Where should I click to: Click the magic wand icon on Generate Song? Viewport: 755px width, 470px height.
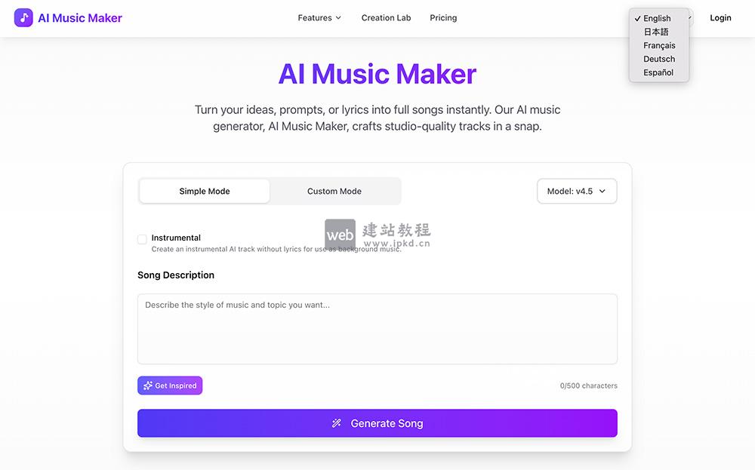(x=337, y=423)
